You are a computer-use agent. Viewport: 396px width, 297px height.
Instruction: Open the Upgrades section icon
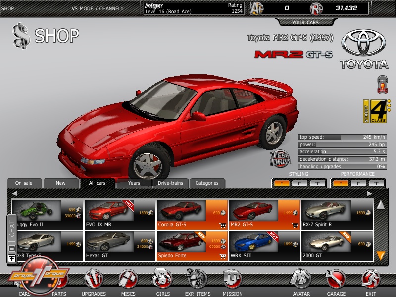(93, 280)
